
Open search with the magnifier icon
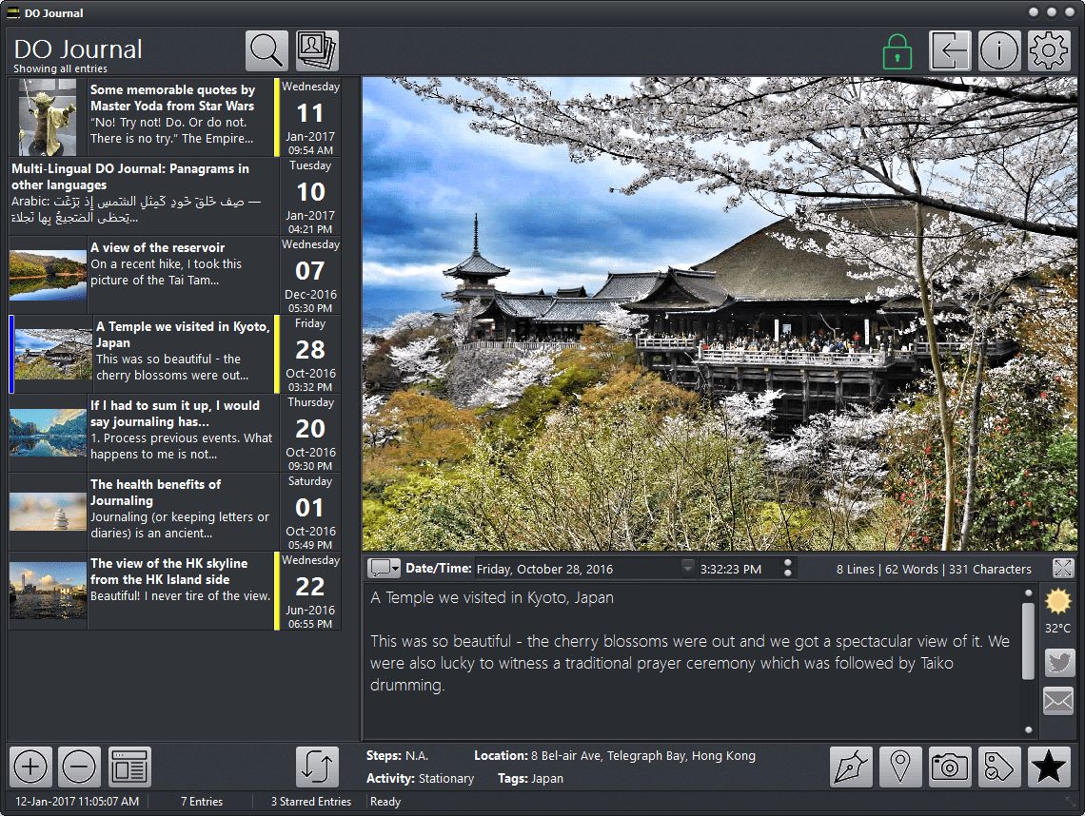coord(266,49)
